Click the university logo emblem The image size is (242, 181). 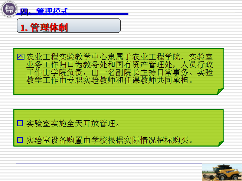coord(8,9)
